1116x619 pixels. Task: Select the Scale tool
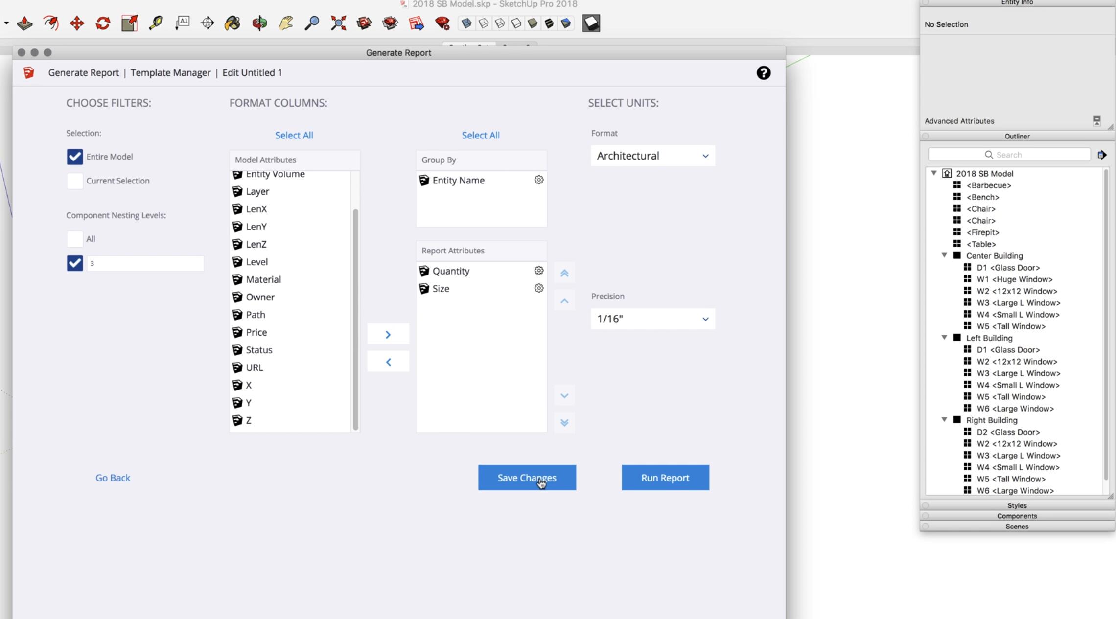click(x=129, y=23)
